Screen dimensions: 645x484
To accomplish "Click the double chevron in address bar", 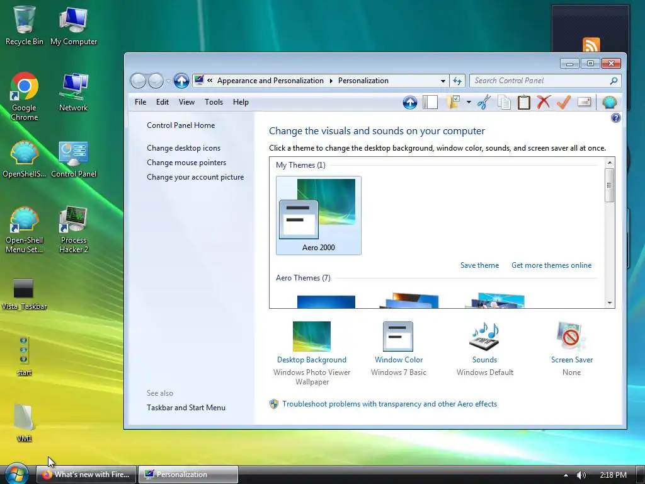I will (x=210, y=81).
